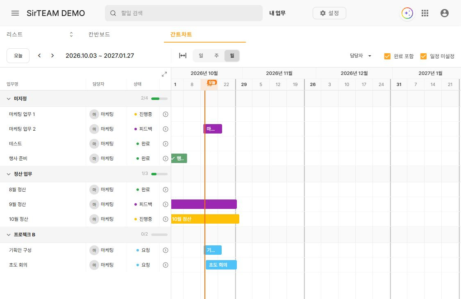Open the 마케팅 업무 2 task name
Viewport: 461px width, 299px height.
(x=23, y=129)
